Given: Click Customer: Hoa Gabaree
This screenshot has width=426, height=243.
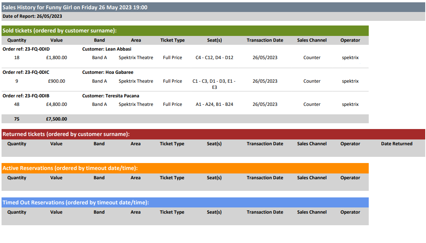Looking at the screenshot, I should point(108,72).
